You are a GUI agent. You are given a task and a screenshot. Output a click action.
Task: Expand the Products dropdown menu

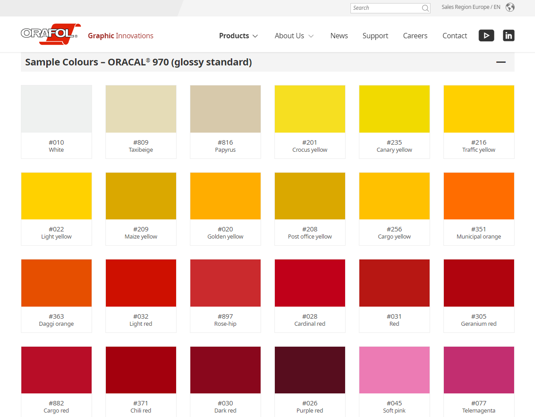point(238,36)
